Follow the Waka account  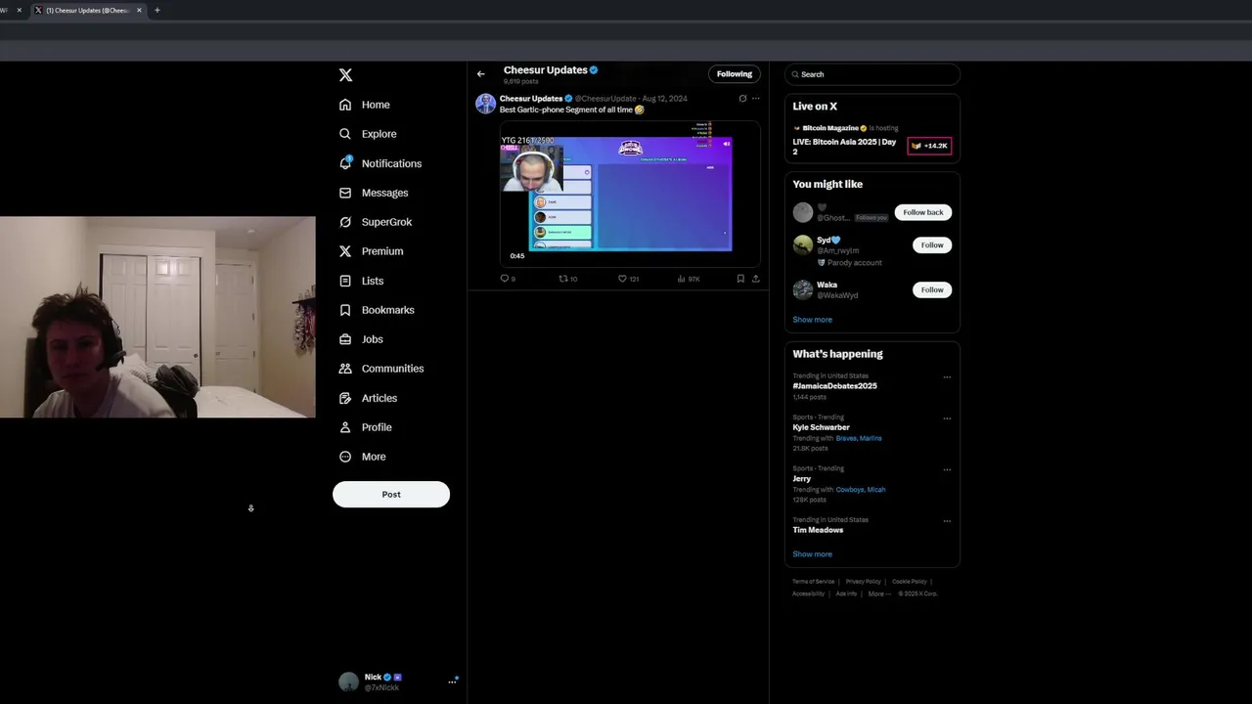(932, 289)
